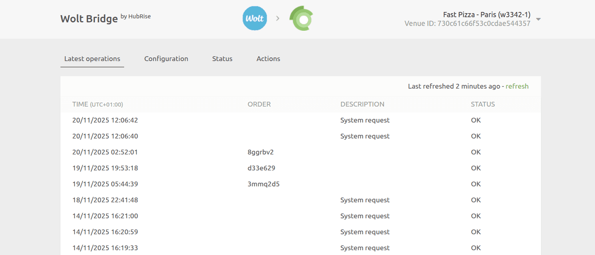
Task: Open the 20/11/2025 12:06:42 System request
Action: pyautogui.click(x=365, y=120)
